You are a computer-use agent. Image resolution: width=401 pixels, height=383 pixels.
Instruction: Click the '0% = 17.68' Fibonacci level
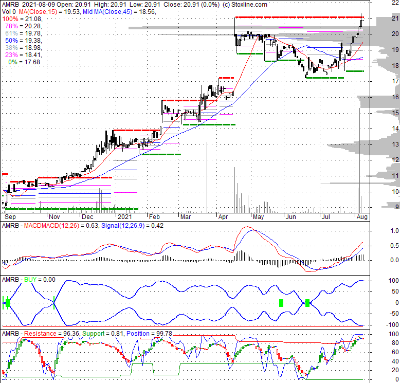click(x=24, y=62)
